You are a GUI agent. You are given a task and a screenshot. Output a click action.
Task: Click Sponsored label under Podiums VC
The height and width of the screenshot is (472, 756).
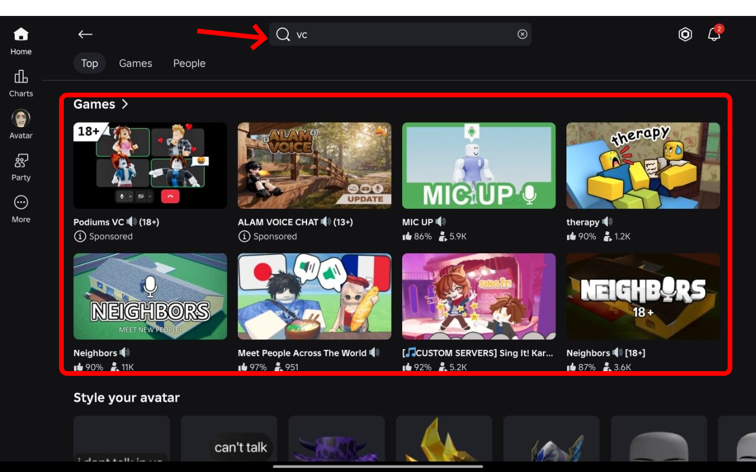[111, 237]
